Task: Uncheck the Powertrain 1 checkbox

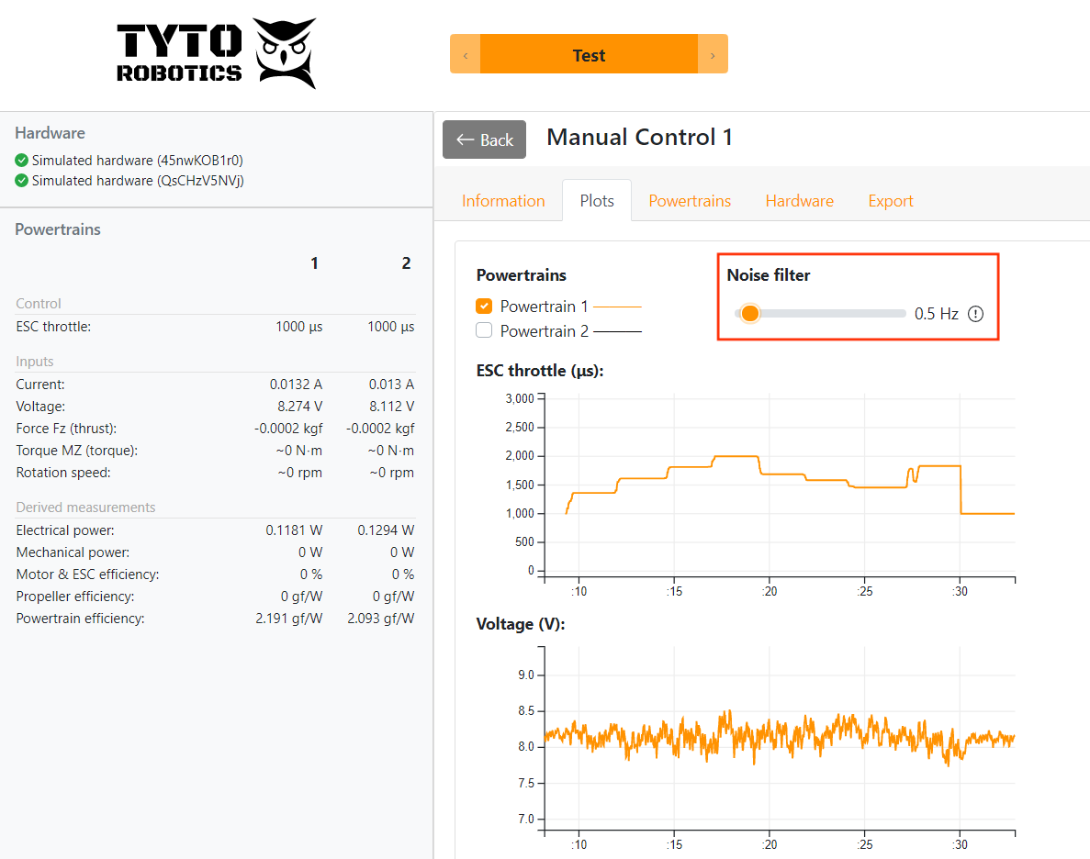Action: [x=484, y=307]
